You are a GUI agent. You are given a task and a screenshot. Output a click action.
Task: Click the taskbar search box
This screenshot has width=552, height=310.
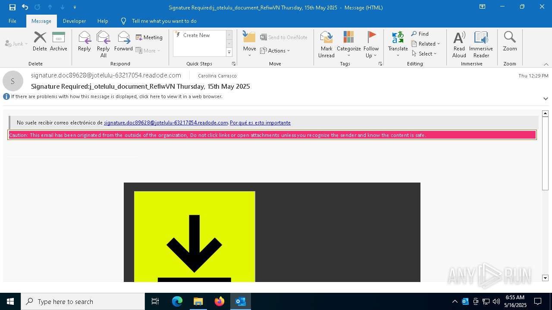[83, 301]
